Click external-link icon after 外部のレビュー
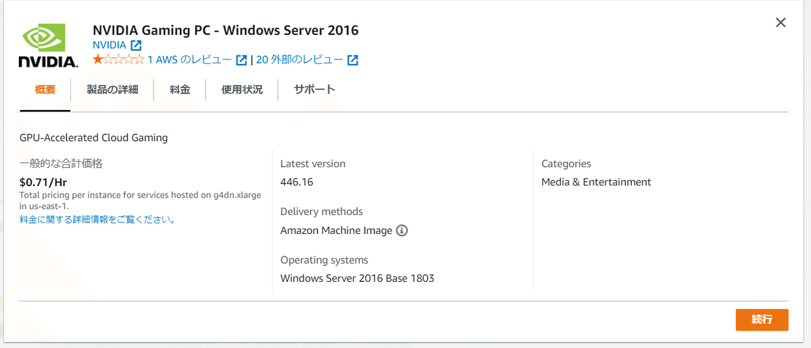The width and height of the screenshot is (811, 348). pos(353,60)
